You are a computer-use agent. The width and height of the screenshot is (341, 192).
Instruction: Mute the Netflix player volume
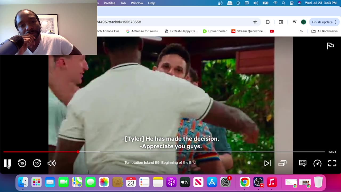click(52, 163)
